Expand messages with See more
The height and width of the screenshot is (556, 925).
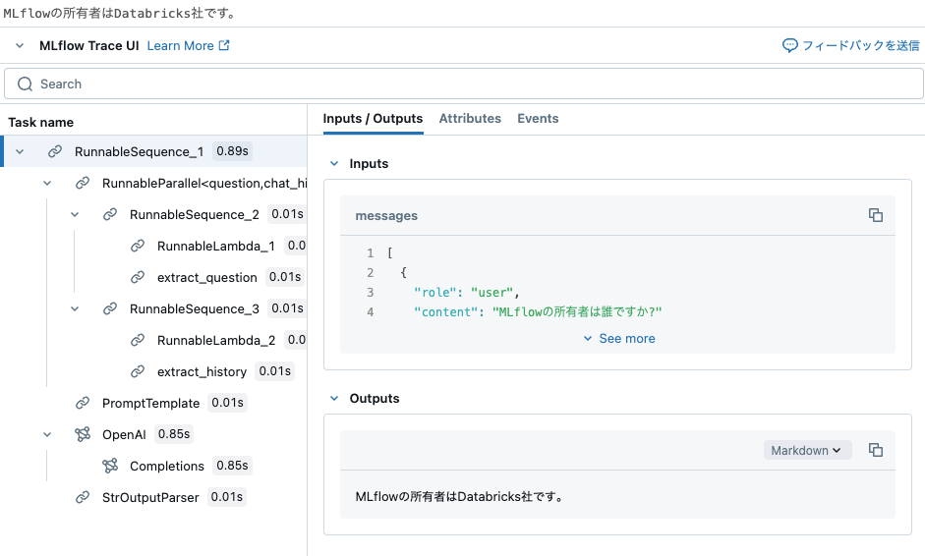[x=619, y=339]
